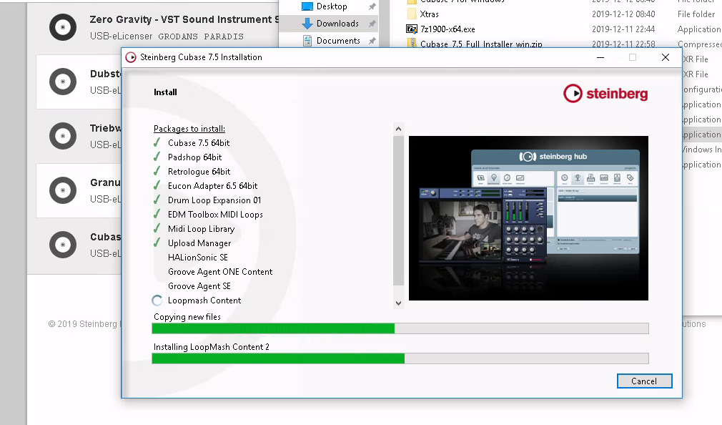Select the Upload Manager package text
The width and height of the screenshot is (722, 425).
(199, 243)
